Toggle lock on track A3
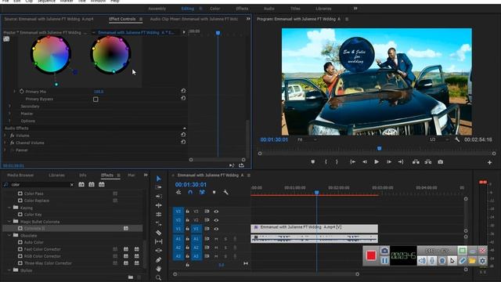 pyautogui.click(x=188, y=256)
